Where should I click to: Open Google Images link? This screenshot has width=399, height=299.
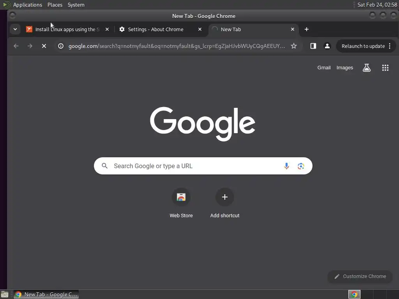tap(344, 68)
